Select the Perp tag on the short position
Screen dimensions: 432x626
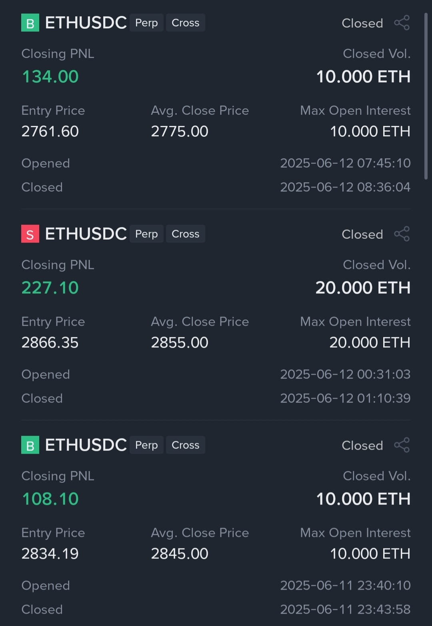pyautogui.click(x=146, y=234)
